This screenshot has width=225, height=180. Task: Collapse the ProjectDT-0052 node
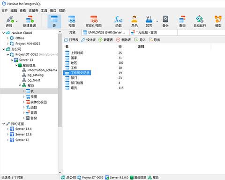(x=8, y=54)
